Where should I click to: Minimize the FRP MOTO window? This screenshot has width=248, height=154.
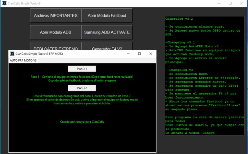click(x=128, y=54)
